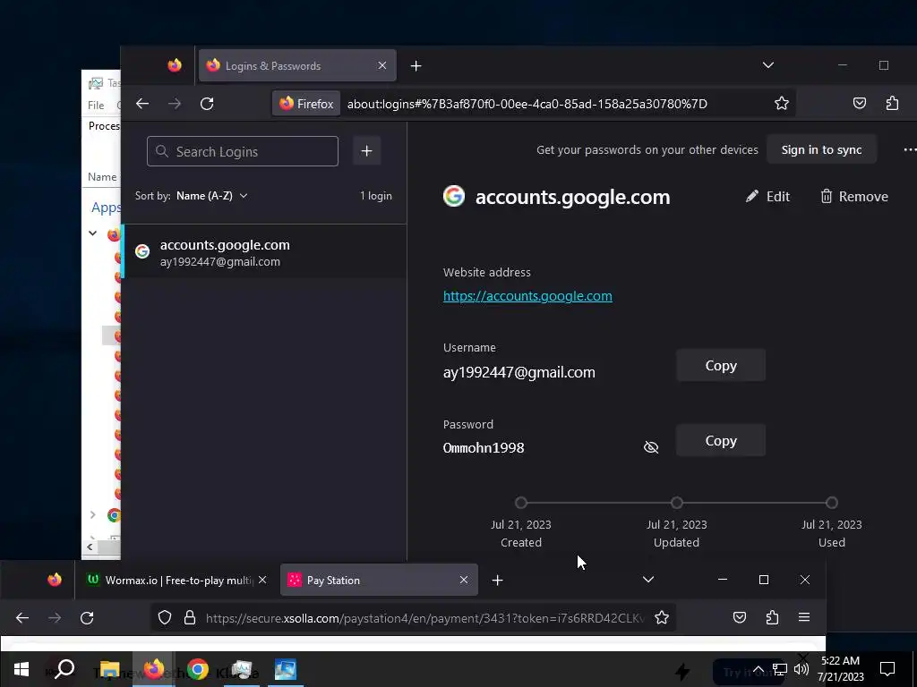This screenshot has width=917, height=687.
Task: Open Firefox View in Pay Station window
Action: (x=55, y=580)
